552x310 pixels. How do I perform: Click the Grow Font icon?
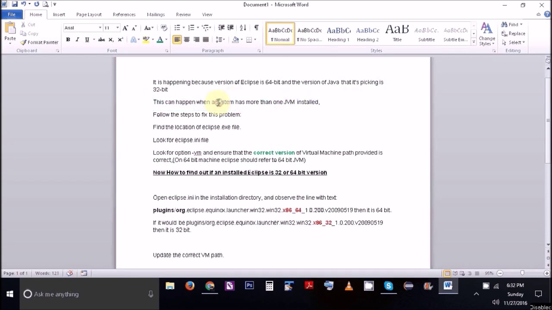tap(125, 28)
